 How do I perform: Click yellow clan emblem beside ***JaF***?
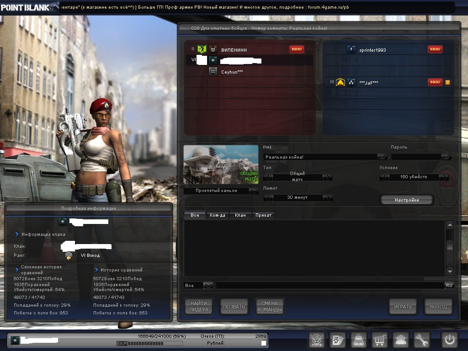coord(340,82)
